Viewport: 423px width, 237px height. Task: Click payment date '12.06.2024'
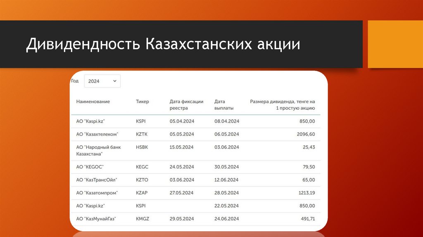coord(226,180)
